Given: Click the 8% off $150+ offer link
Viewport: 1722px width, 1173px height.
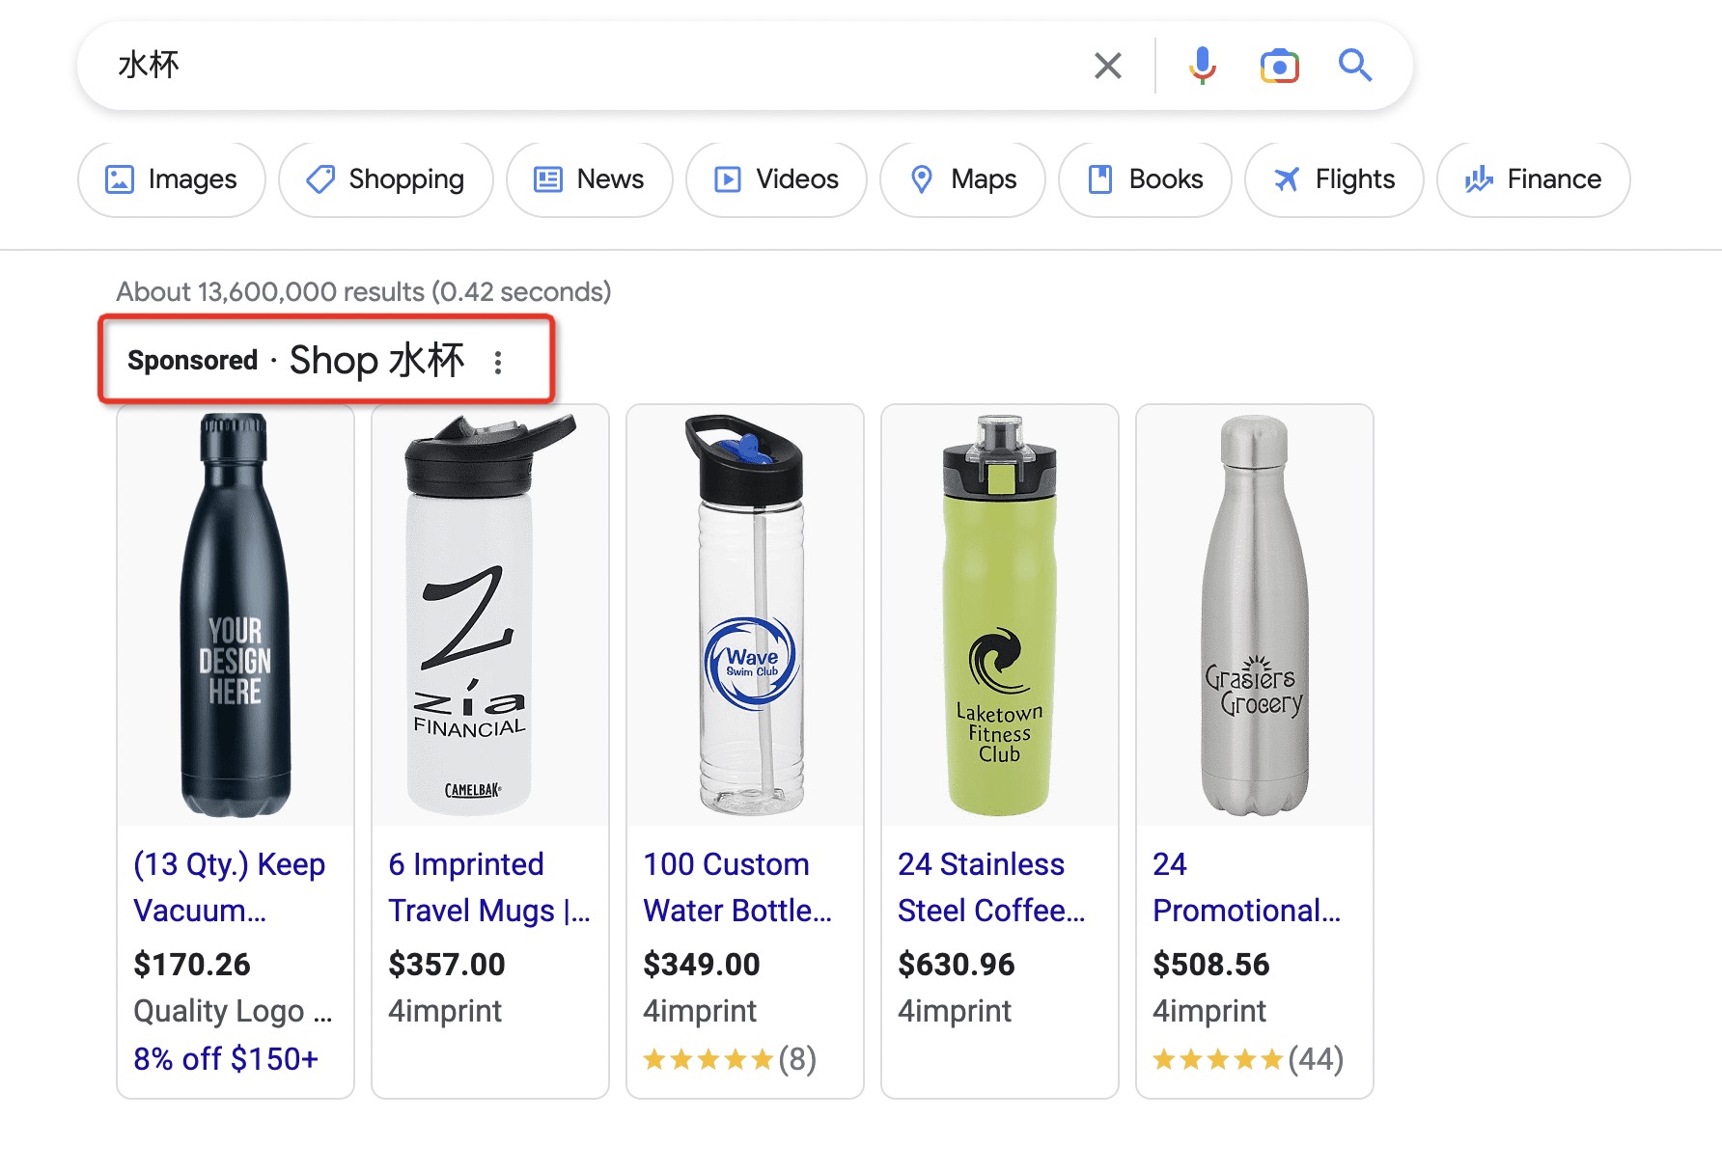Looking at the screenshot, I should [226, 1059].
